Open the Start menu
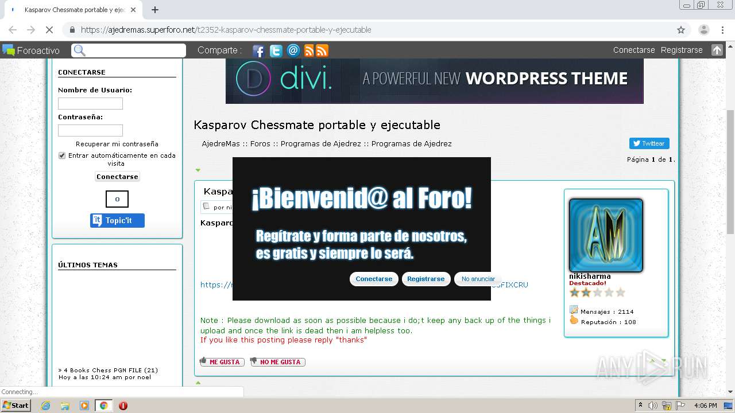The width and height of the screenshot is (735, 413). point(16,406)
